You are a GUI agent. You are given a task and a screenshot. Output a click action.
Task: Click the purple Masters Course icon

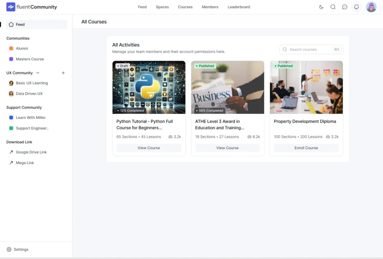11,59
